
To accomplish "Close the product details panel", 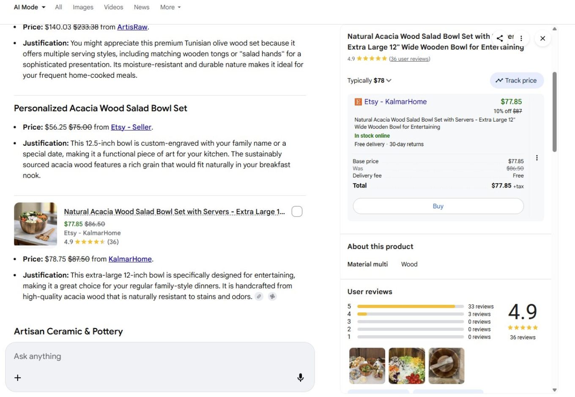I will (x=542, y=38).
